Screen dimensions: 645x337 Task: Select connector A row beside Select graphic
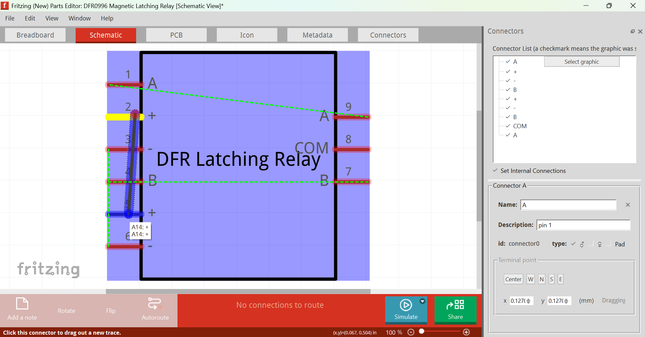point(515,62)
